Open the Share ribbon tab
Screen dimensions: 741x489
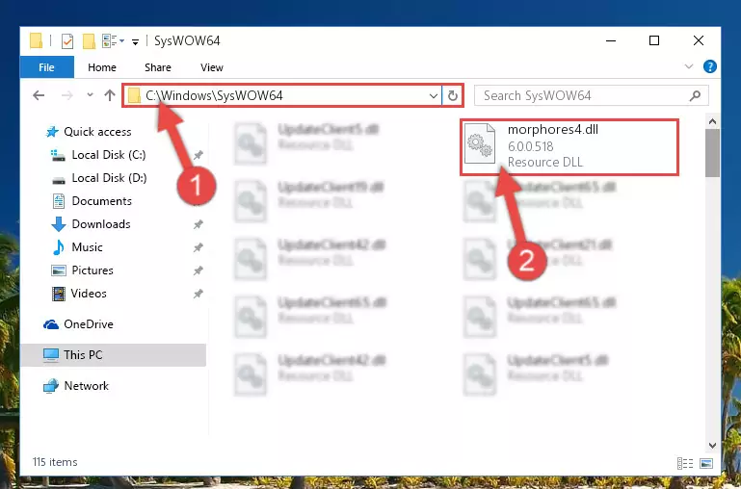pos(158,67)
